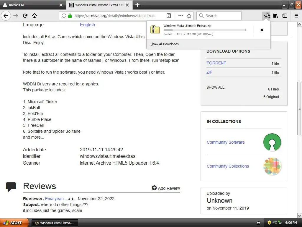
Task: Download via the TORRENT link
Action: coord(216,63)
